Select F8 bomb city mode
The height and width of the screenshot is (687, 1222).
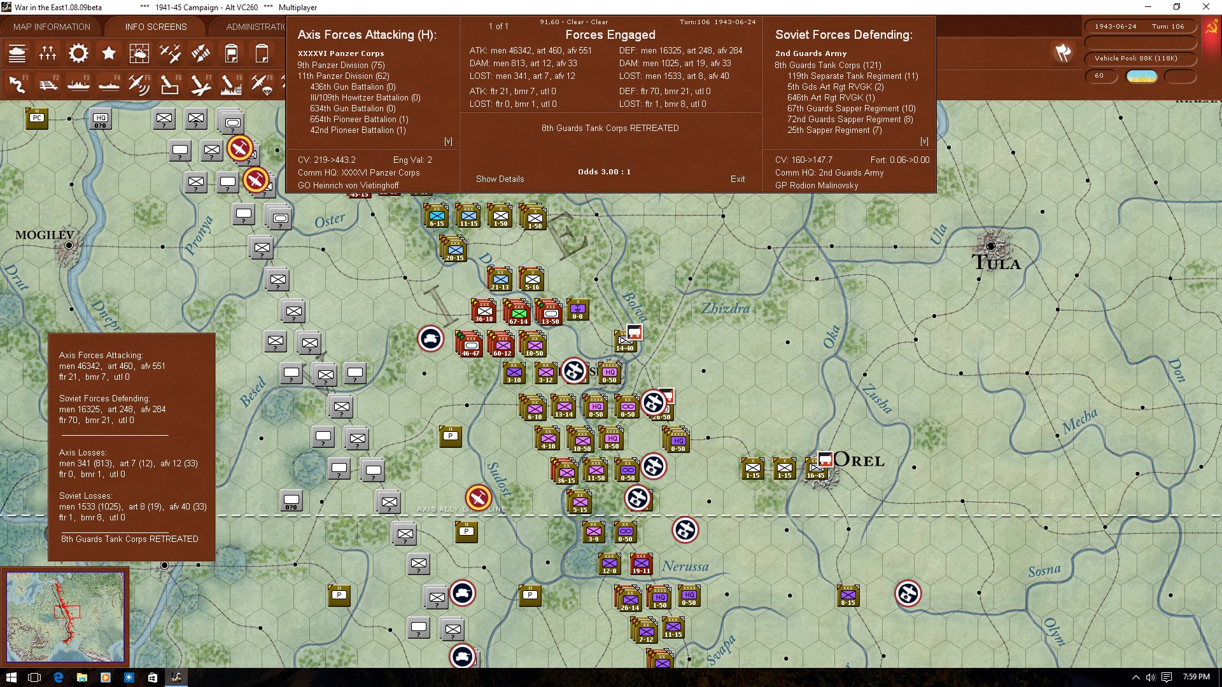[x=231, y=84]
